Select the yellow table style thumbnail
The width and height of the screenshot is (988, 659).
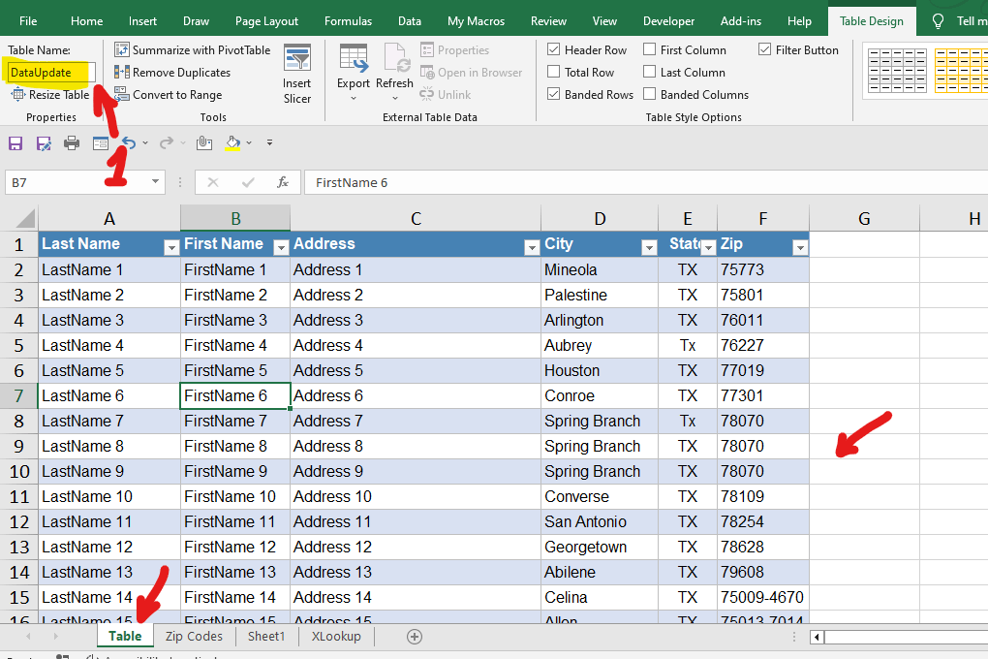click(960, 71)
